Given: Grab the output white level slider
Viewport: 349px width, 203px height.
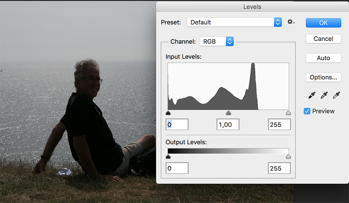Looking at the screenshot, I should pyautogui.click(x=288, y=157).
